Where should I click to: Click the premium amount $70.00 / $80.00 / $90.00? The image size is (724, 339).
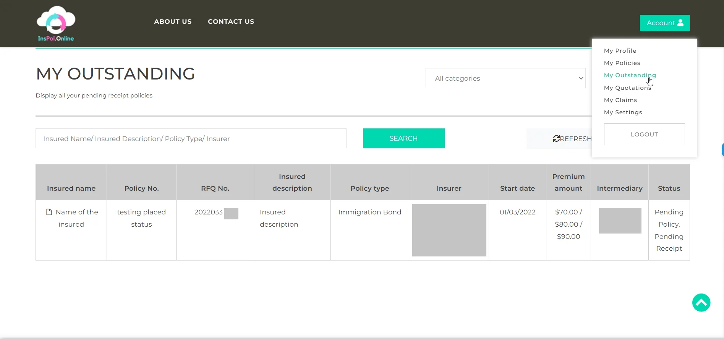(x=569, y=224)
